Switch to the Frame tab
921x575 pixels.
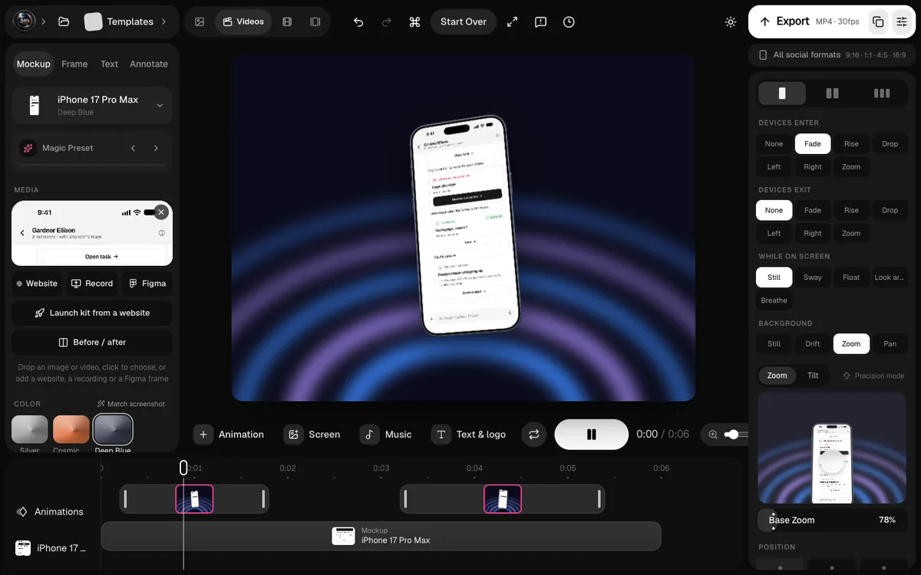(74, 64)
